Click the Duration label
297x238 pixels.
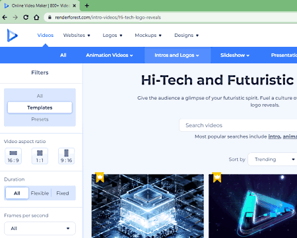[15, 179]
